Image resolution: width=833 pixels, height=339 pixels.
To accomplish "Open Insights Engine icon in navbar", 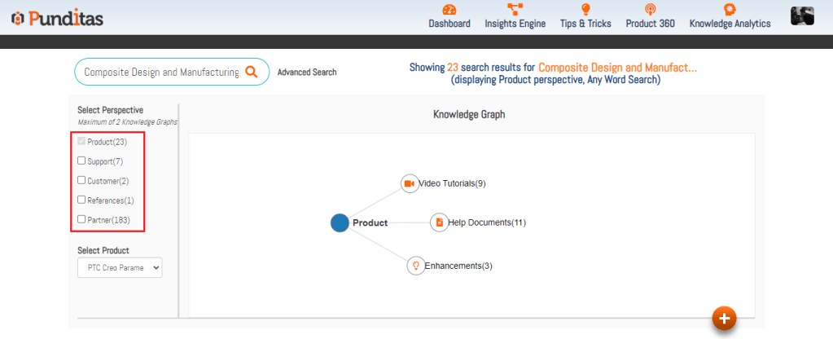I will [x=515, y=10].
